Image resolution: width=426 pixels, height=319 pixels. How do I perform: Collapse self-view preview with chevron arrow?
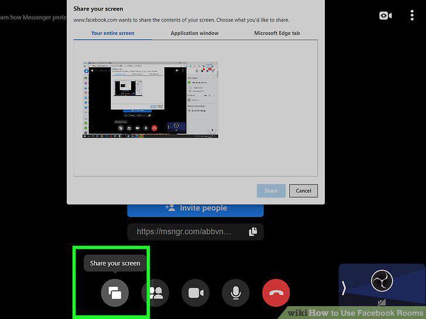(x=343, y=287)
